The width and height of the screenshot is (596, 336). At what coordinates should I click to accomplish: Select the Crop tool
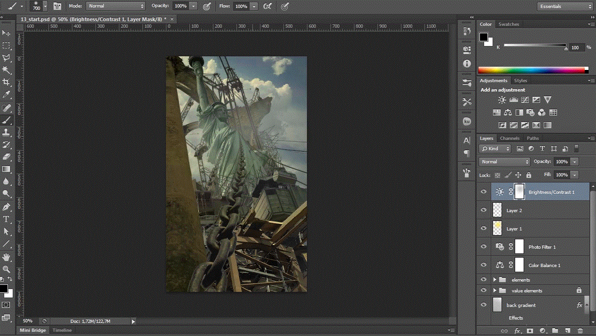tap(7, 82)
